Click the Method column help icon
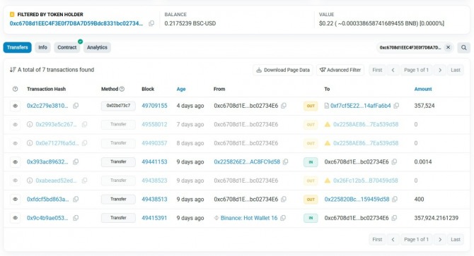 point(122,89)
